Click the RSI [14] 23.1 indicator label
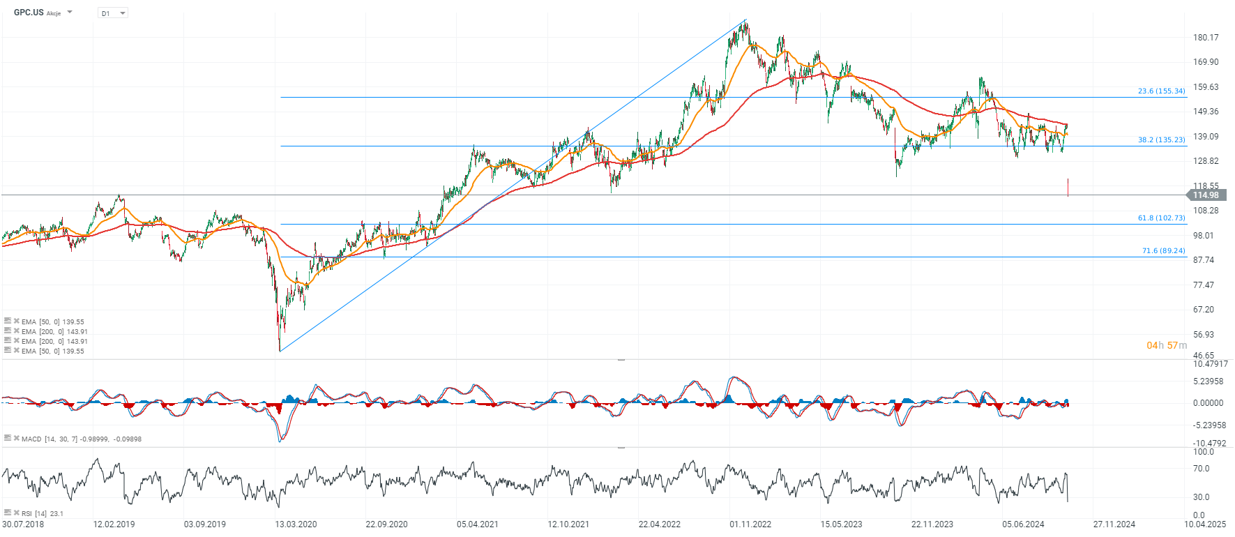 (x=43, y=513)
